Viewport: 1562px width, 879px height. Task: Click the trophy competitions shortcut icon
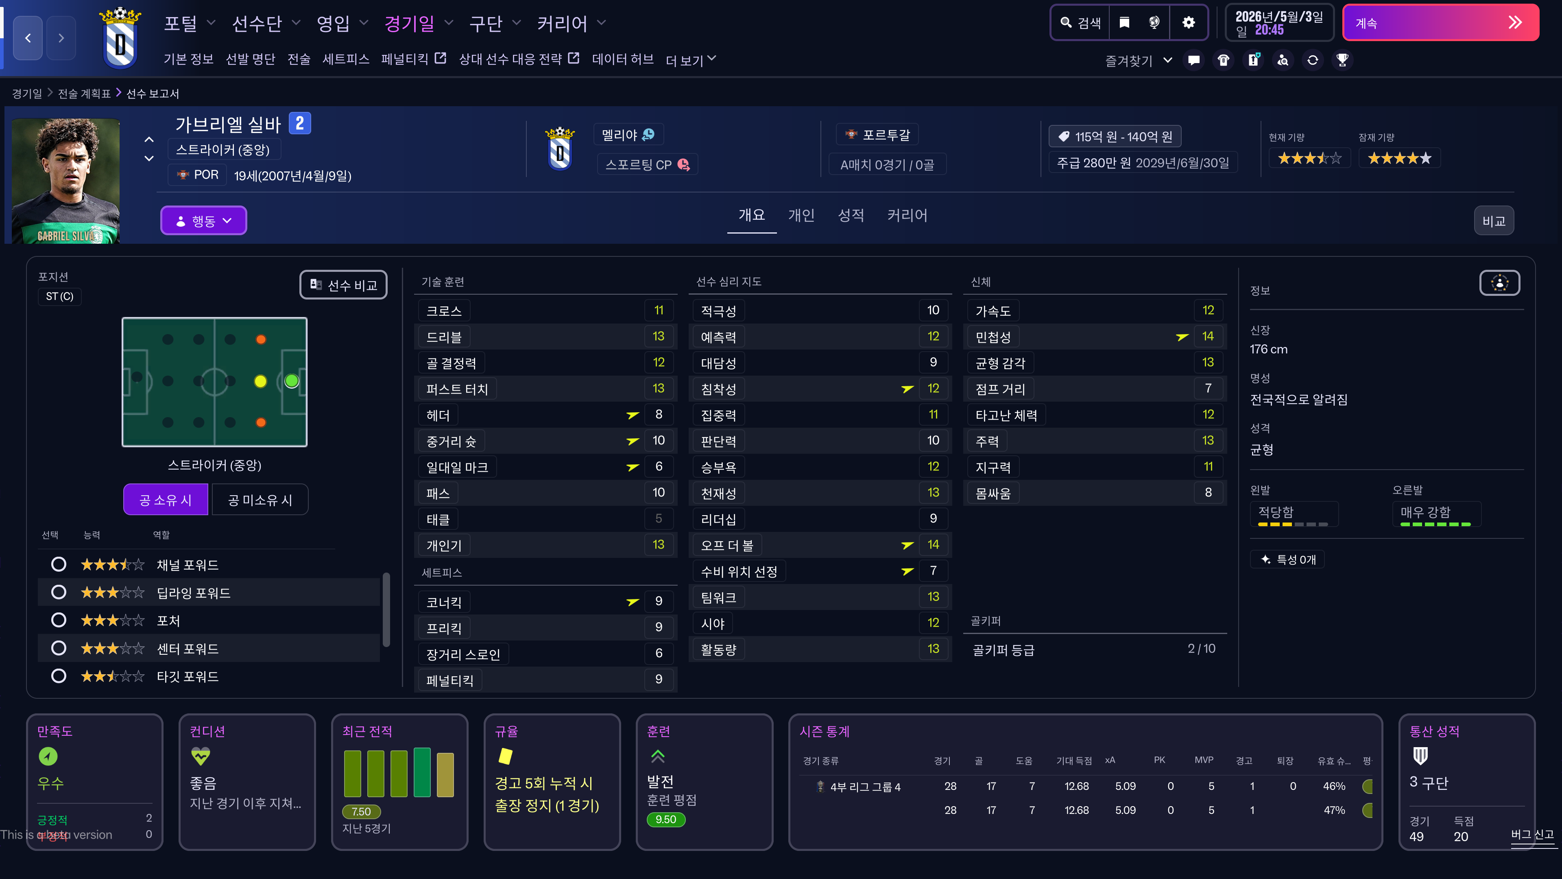(1342, 60)
